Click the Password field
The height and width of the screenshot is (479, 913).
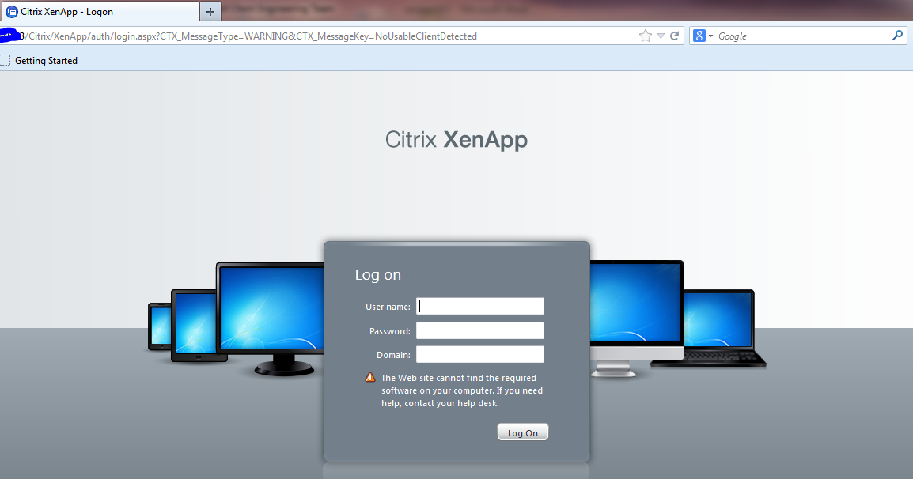tap(479, 330)
